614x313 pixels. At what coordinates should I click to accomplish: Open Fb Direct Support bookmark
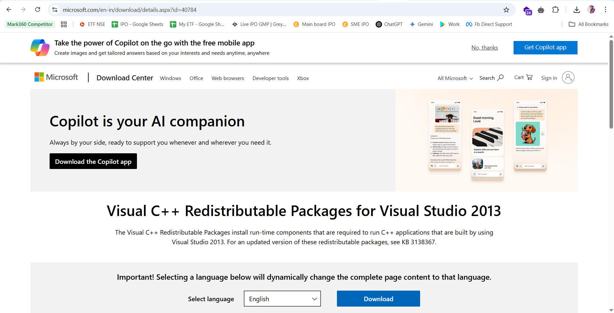[x=489, y=24]
